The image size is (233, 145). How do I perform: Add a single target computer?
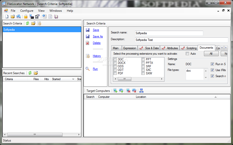coord(115,91)
